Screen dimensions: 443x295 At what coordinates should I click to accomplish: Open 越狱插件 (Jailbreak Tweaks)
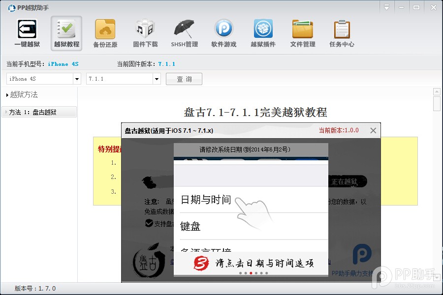point(263,32)
